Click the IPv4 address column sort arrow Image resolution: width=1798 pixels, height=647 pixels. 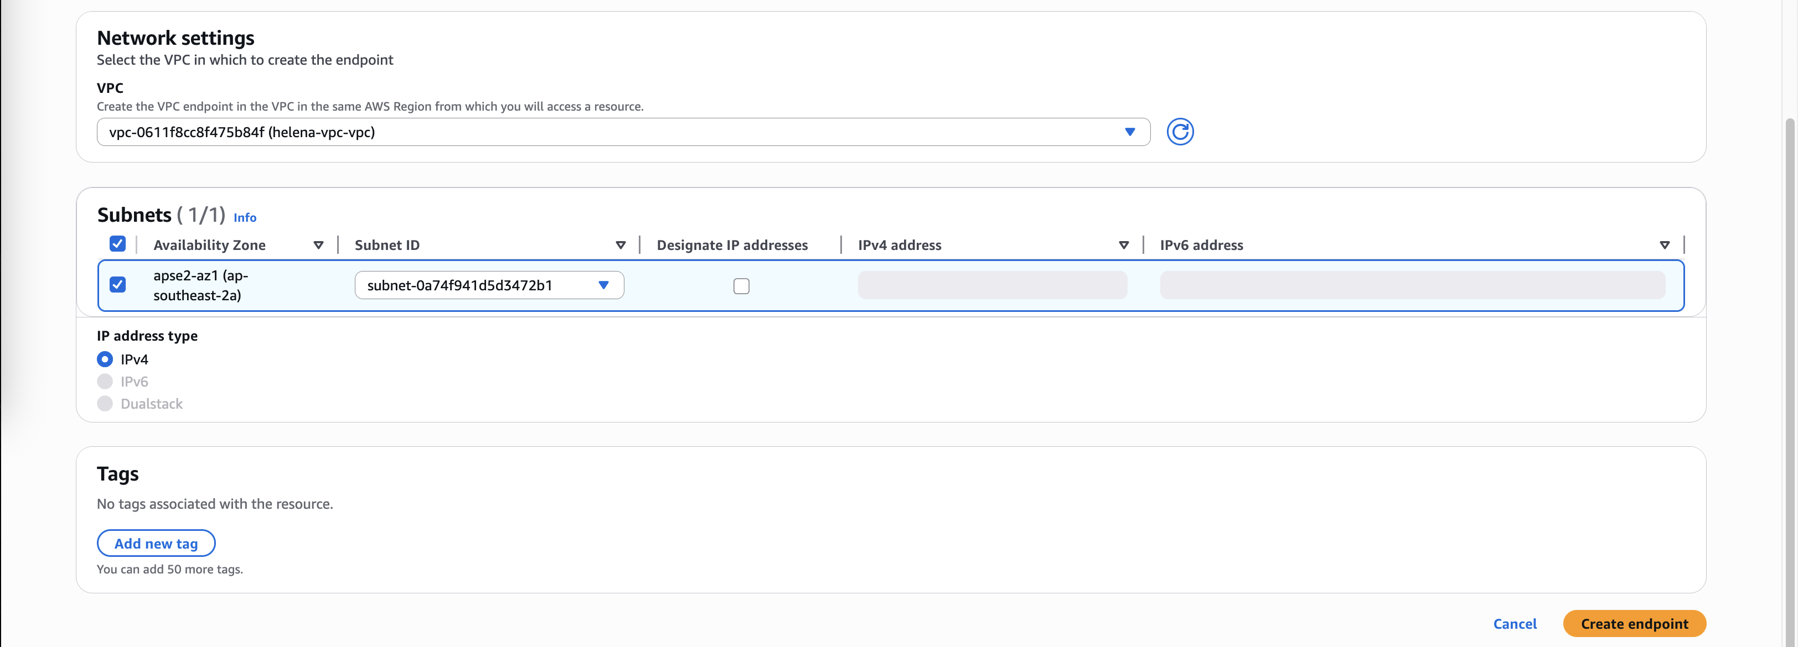[x=1123, y=246]
